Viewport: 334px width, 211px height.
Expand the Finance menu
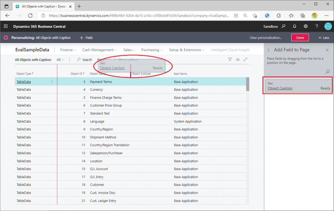tap(68, 50)
